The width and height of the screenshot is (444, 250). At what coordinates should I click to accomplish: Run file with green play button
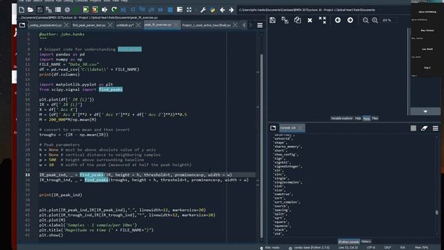(76, 10)
